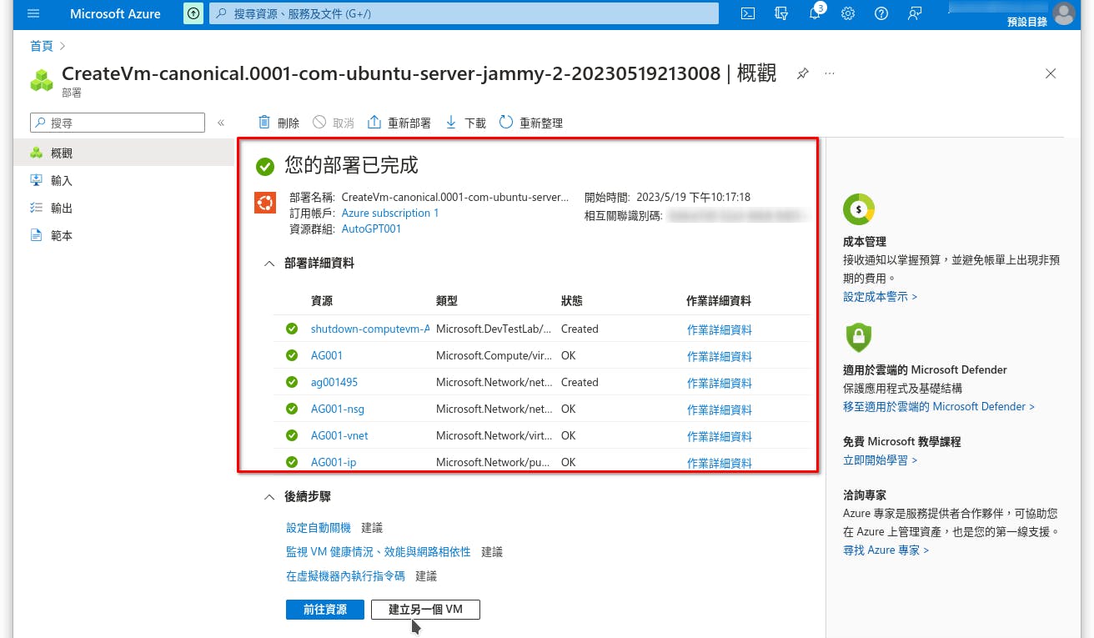Viewport: 1094px width, 638px height.
Task: Open the help question mark icon
Action: click(x=881, y=13)
